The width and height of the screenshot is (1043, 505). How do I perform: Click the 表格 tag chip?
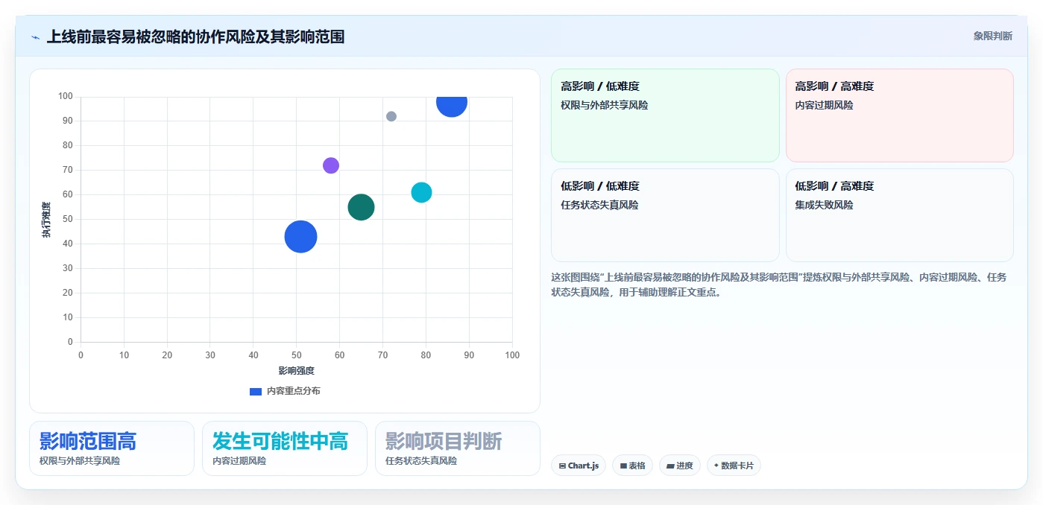632,466
